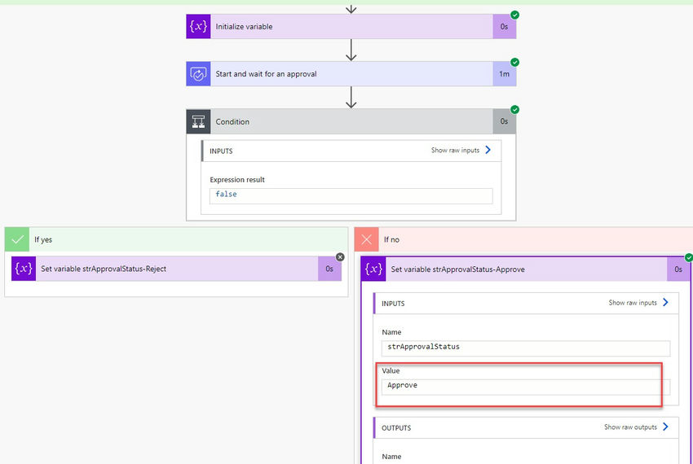Click the Condition step branching icon
693x464 pixels.
198,121
